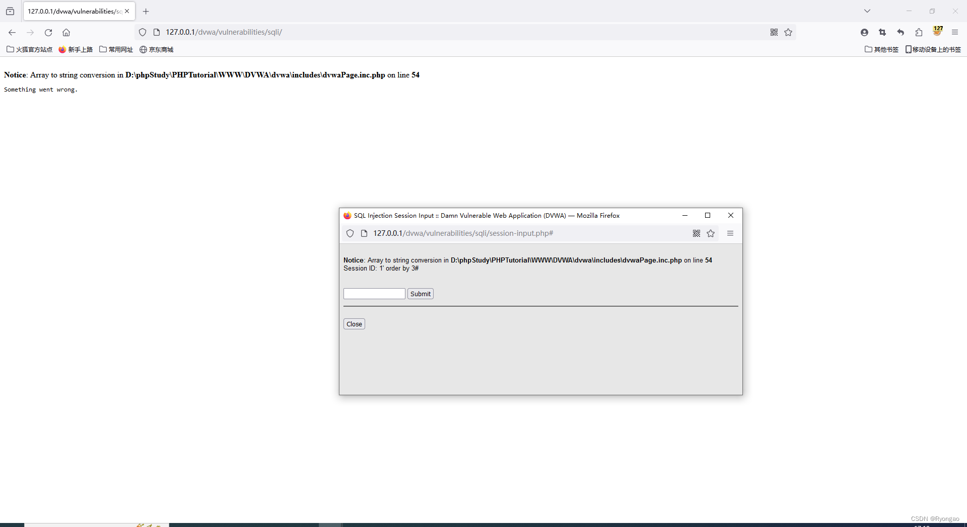
Task: Open the 移动设备上的书签 folder
Action: [x=933, y=49]
